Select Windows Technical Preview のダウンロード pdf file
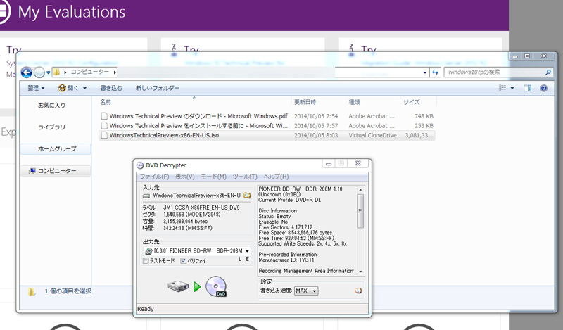Screen dimensions: 563x330 (x=198, y=116)
